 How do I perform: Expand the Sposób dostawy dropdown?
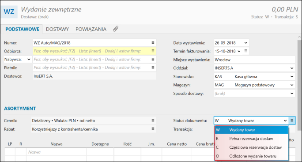[292, 94]
